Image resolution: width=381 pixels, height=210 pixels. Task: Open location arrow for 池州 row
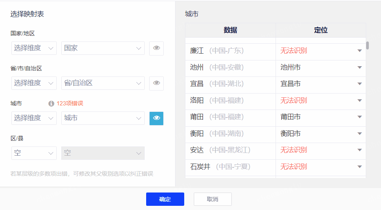pyautogui.click(x=359, y=68)
